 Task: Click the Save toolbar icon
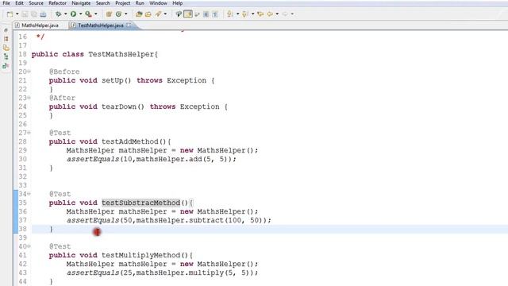[x=25, y=14]
